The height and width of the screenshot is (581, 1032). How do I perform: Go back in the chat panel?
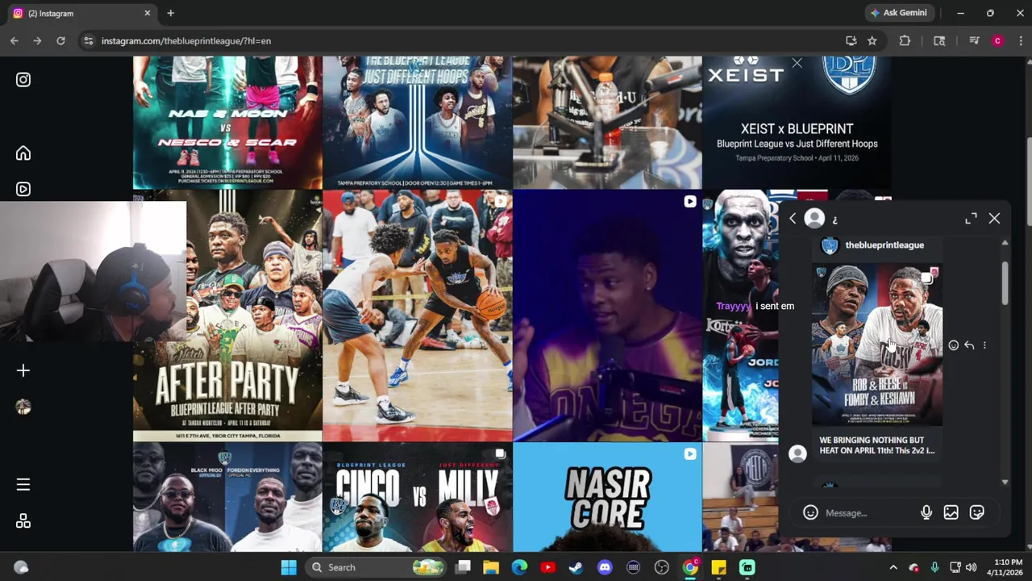(793, 219)
